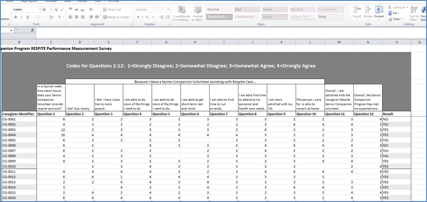Open Conditional Formatting menu
The height and width of the screenshot is (202, 427).
pos(181,13)
